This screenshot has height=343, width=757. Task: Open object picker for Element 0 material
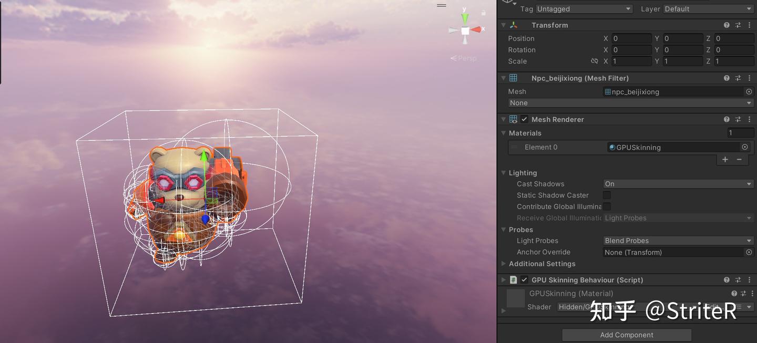pyautogui.click(x=745, y=147)
